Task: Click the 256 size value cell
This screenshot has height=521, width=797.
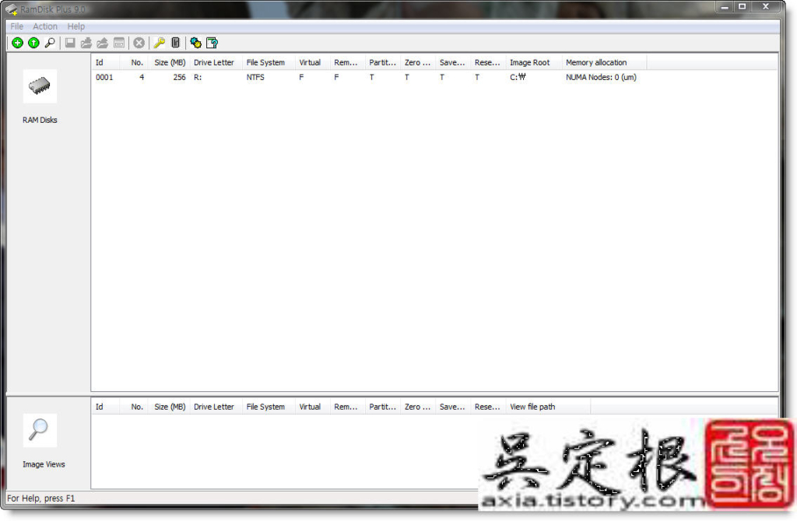Action: 179,77
